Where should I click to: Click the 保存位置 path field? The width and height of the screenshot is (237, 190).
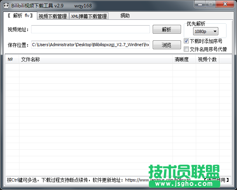[91, 45]
